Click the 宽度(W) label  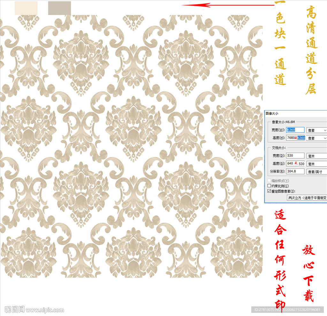coord(278,130)
